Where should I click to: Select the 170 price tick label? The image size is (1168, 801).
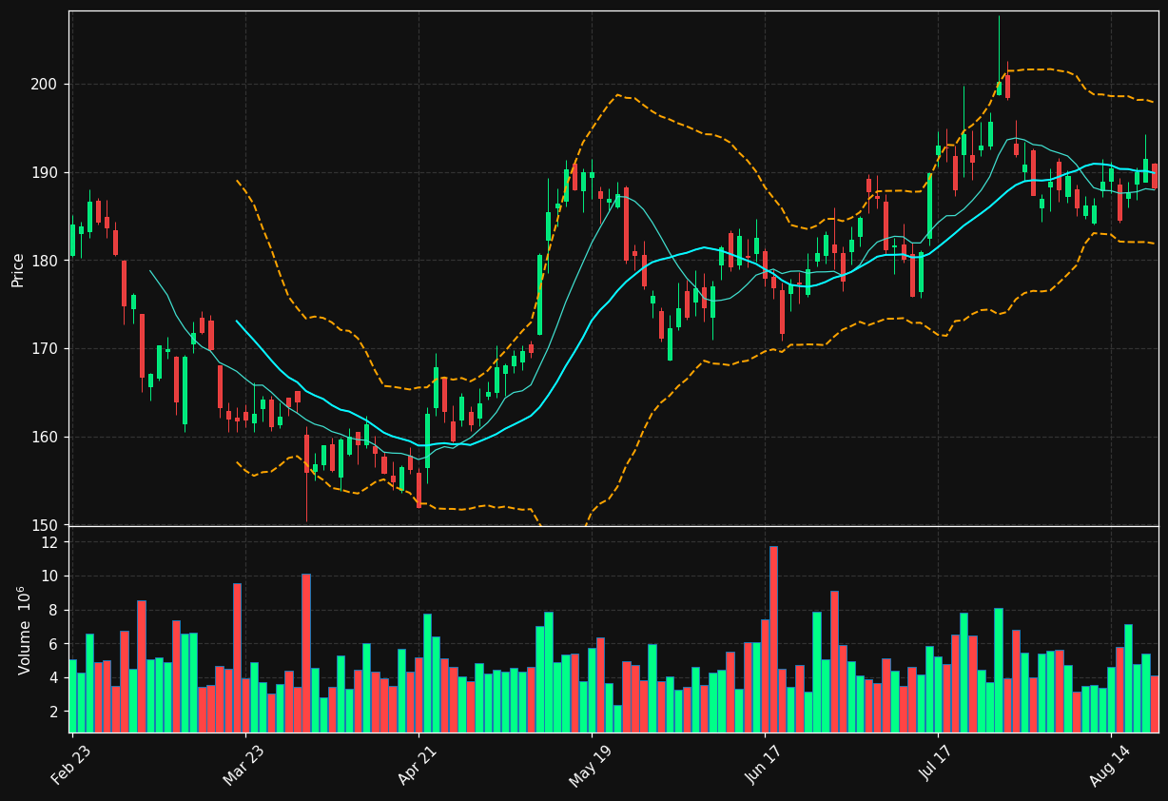(x=44, y=349)
